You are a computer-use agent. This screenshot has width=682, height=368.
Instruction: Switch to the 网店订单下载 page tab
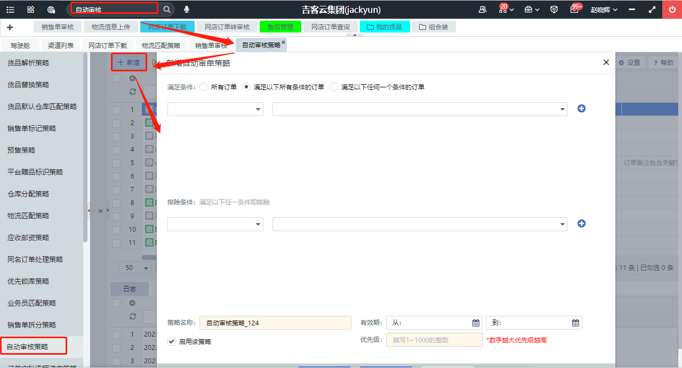coord(108,45)
